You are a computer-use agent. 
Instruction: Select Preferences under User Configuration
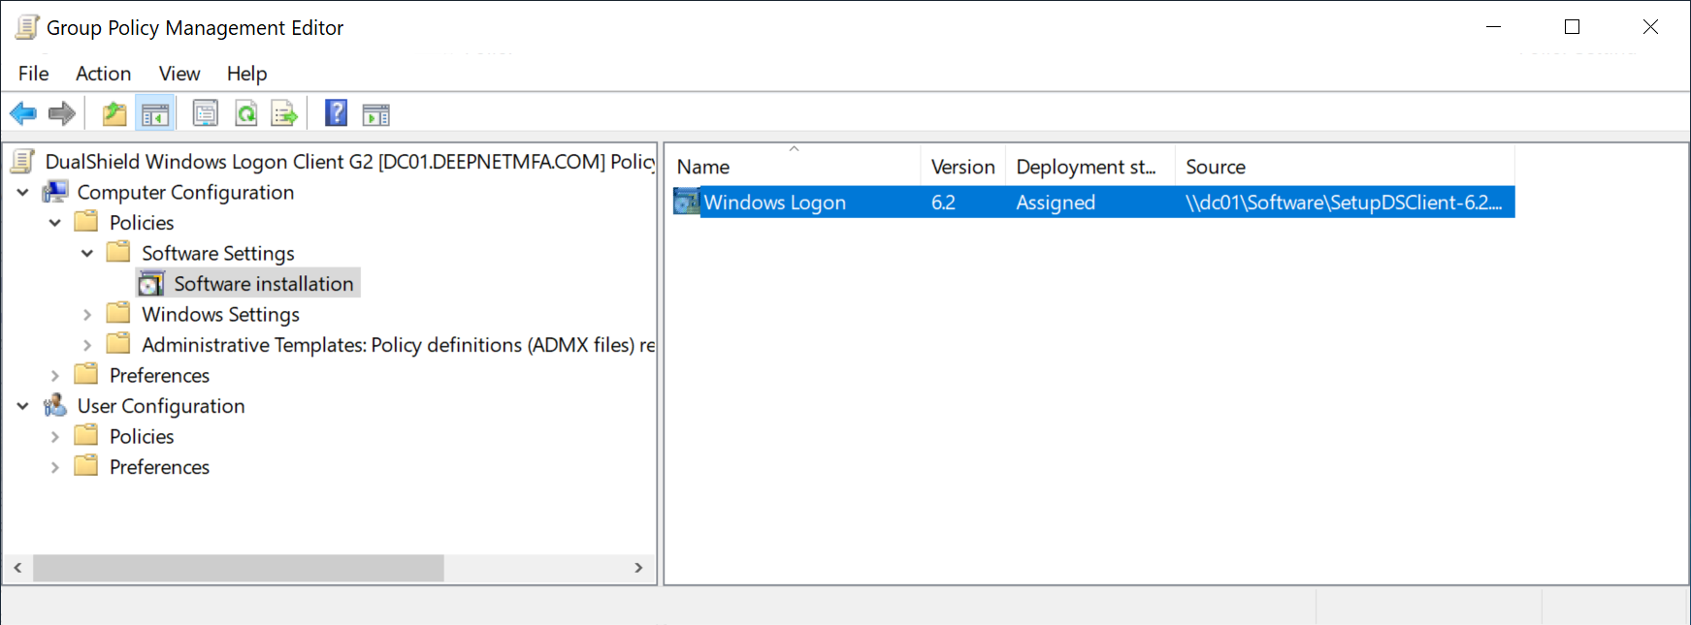click(159, 467)
